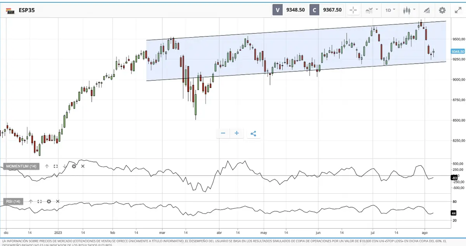This screenshot has width=466, height=246.
Task: Zoom out the chart with minus
Action: click(x=223, y=133)
